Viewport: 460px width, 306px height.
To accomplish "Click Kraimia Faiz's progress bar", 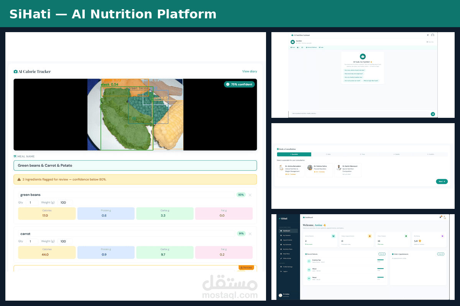I will pyautogui.click(x=380, y=260).
